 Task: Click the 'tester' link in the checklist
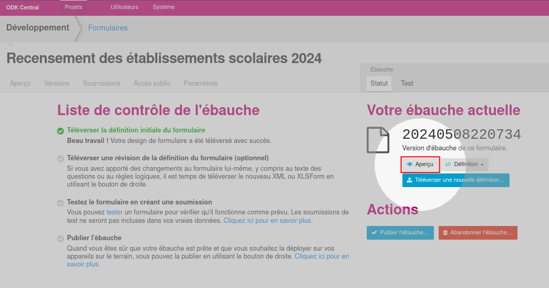(115, 212)
